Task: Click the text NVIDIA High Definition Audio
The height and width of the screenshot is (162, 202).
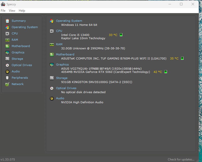Action: pos(82,103)
